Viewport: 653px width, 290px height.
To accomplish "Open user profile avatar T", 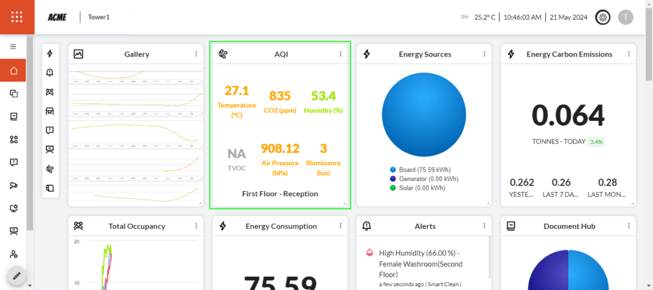I will [x=626, y=17].
